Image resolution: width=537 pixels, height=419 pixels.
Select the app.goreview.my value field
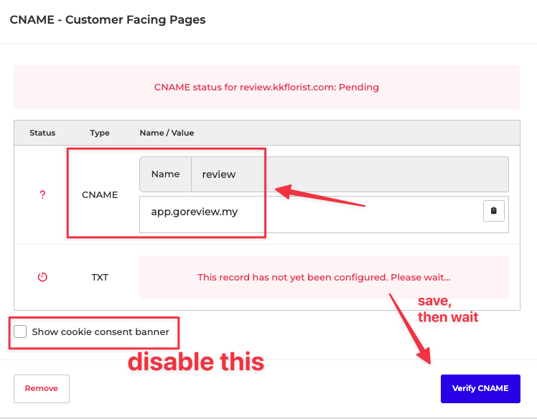pyautogui.click(x=309, y=212)
